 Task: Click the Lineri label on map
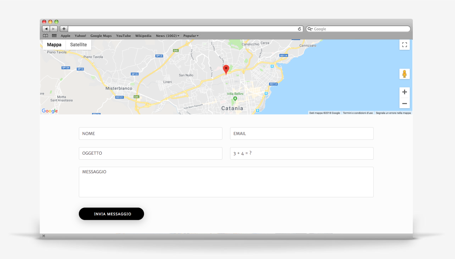click(x=168, y=82)
